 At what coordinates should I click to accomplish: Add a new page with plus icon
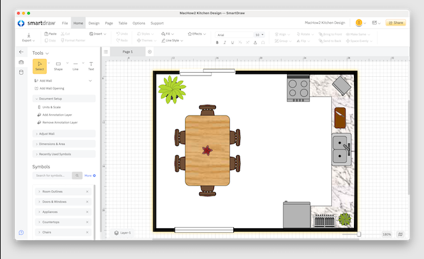pyautogui.click(x=149, y=51)
